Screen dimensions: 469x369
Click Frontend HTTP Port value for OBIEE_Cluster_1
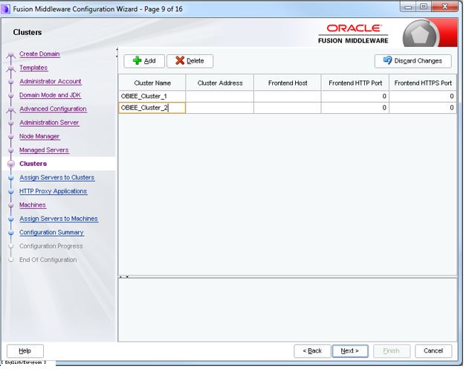pyautogui.click(x=355, y=97)
